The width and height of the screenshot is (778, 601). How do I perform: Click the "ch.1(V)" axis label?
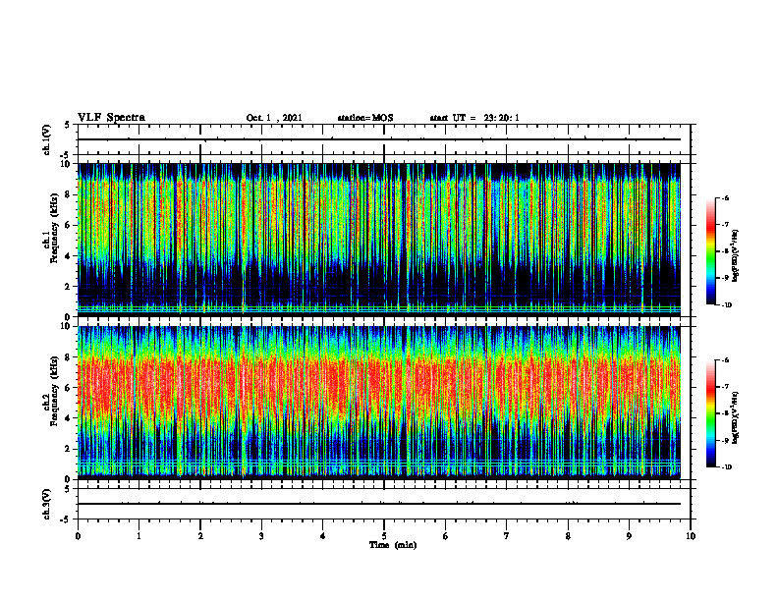(x=47, y=139)
